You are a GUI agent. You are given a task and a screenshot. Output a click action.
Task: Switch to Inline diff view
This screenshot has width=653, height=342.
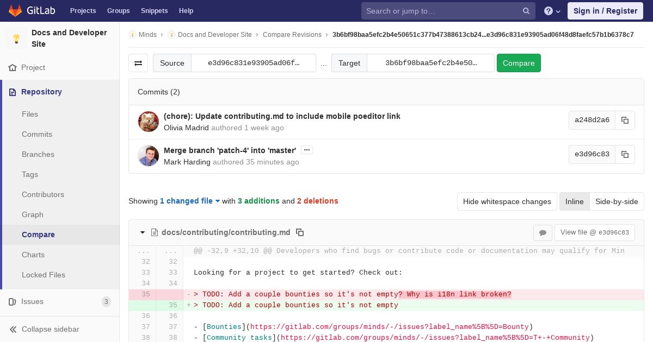pos(574,201)
